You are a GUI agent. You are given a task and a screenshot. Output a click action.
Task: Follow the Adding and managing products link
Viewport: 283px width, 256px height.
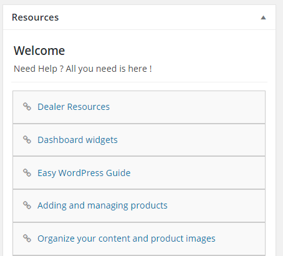click(102, 205)
